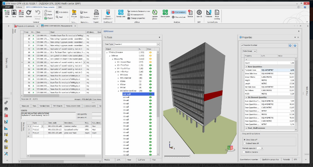Click the Cost analysis button
The image size is (313, 167).
coord(179,12)
